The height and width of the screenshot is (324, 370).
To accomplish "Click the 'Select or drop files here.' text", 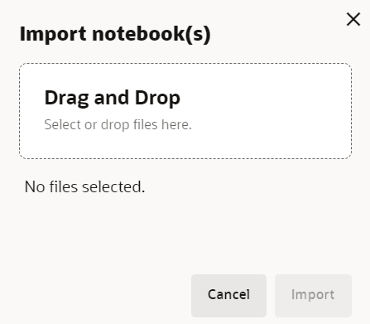I will coord(118,124).
